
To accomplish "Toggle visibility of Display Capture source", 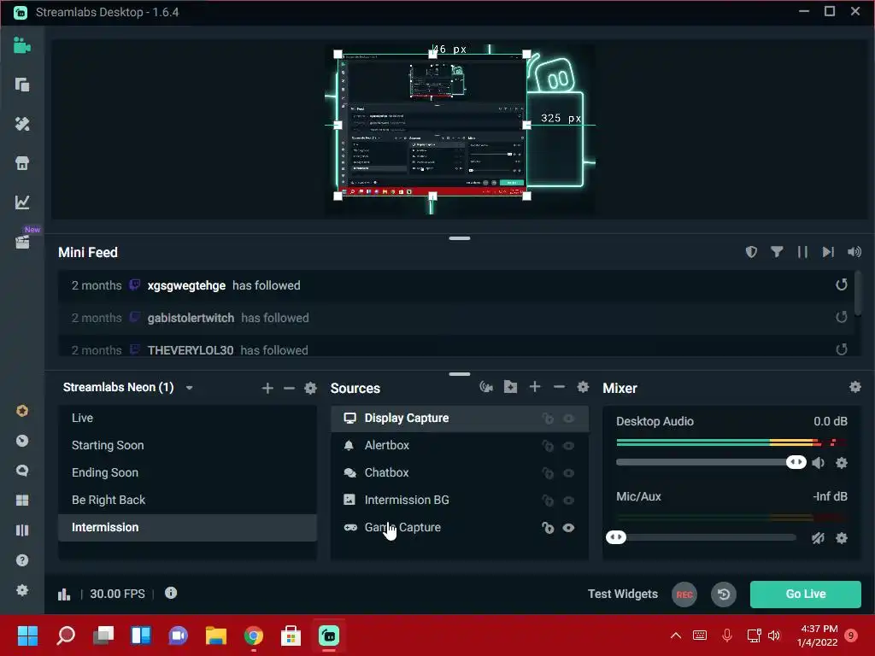I will pyautogui.click(x=568, y=419).
